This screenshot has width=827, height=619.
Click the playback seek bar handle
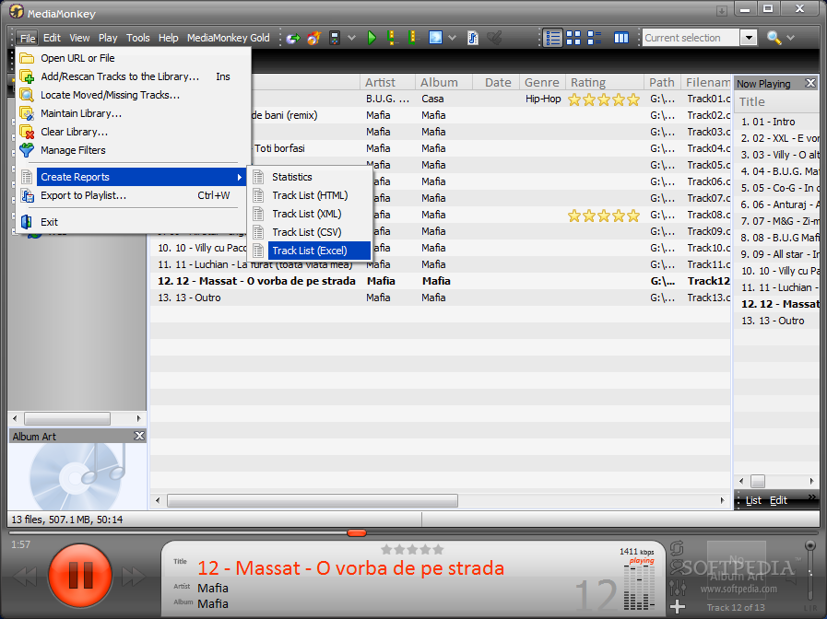coord(357,533)
